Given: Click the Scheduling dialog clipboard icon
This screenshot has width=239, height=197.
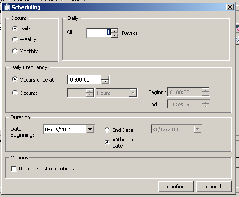Looking at the screenshot, I should (7, 7).
